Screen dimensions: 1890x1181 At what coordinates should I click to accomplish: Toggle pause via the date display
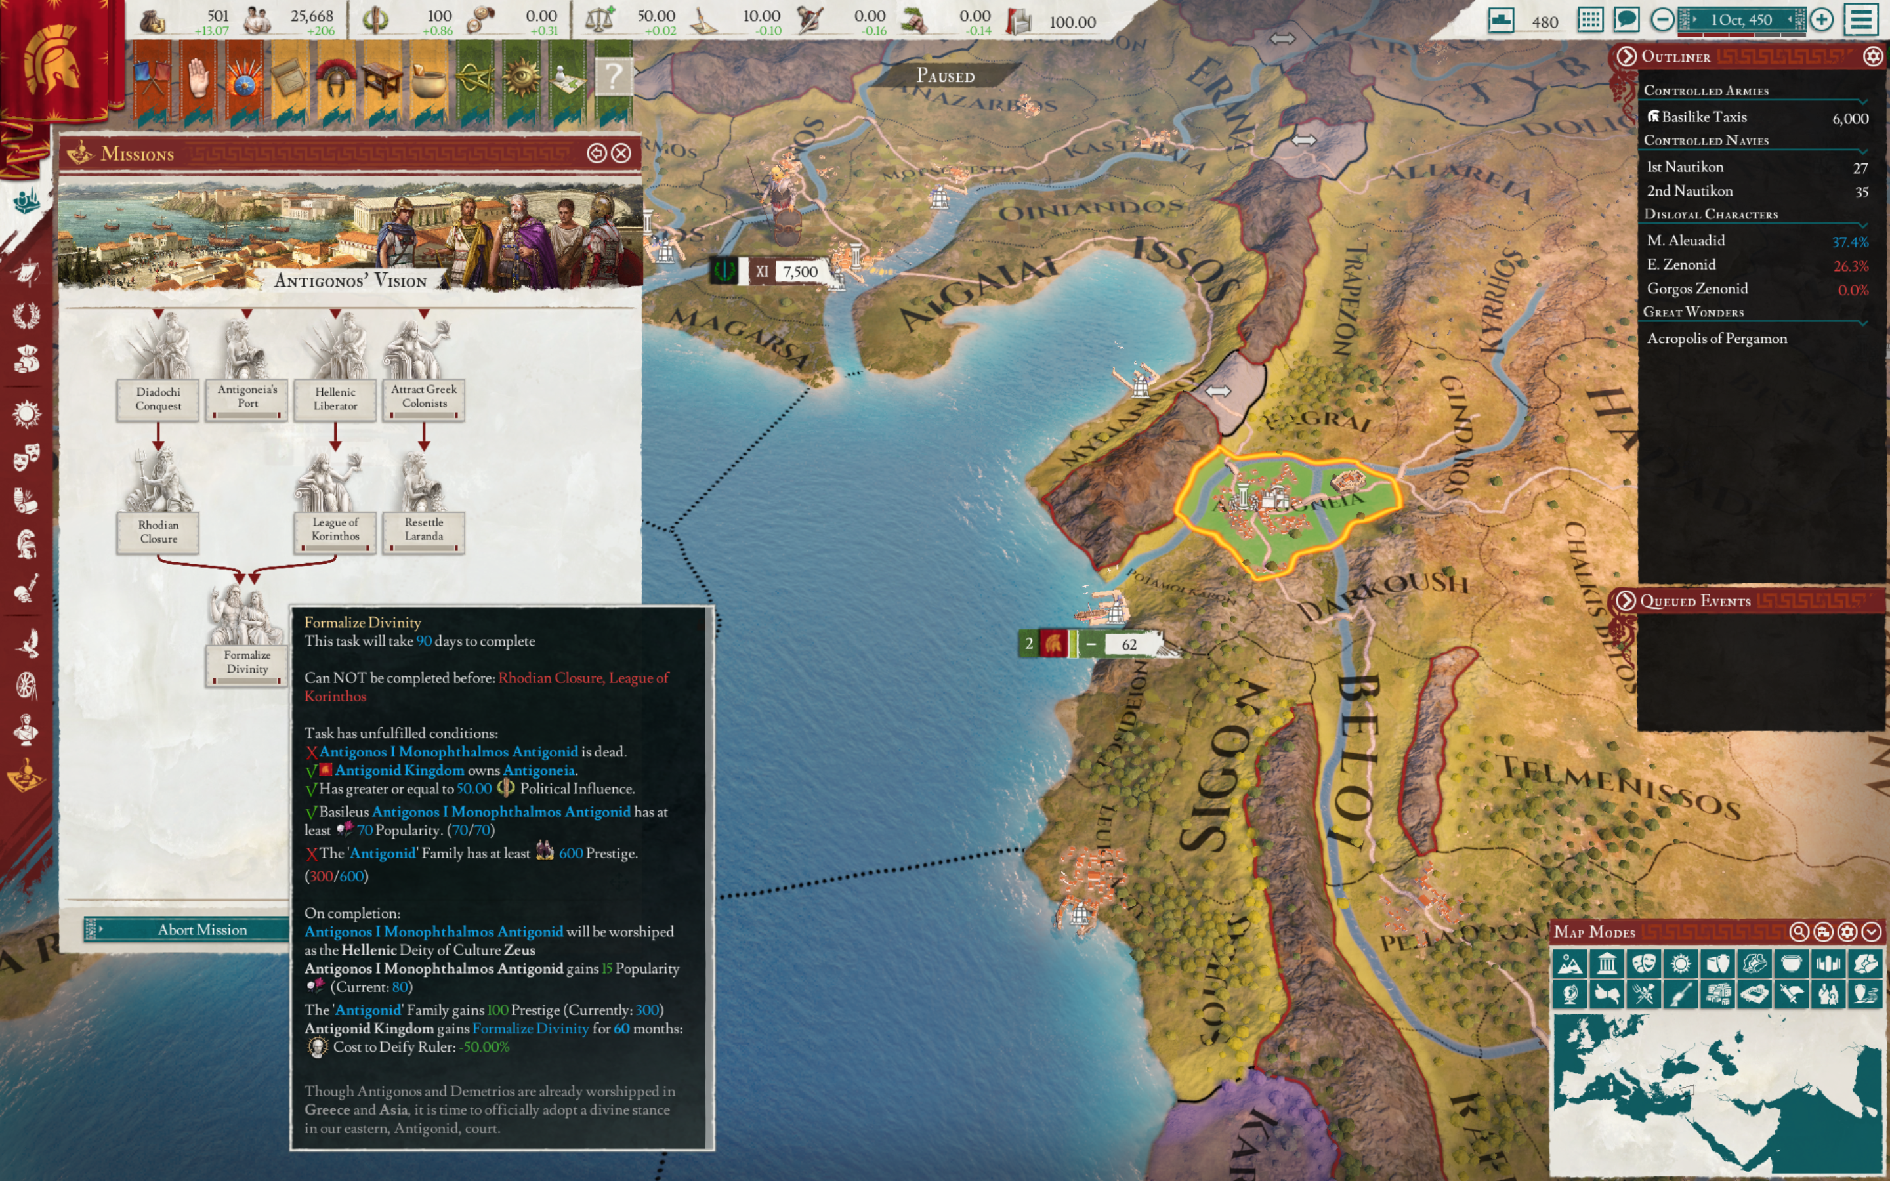pyautogui.click(x=1741, y=20)
